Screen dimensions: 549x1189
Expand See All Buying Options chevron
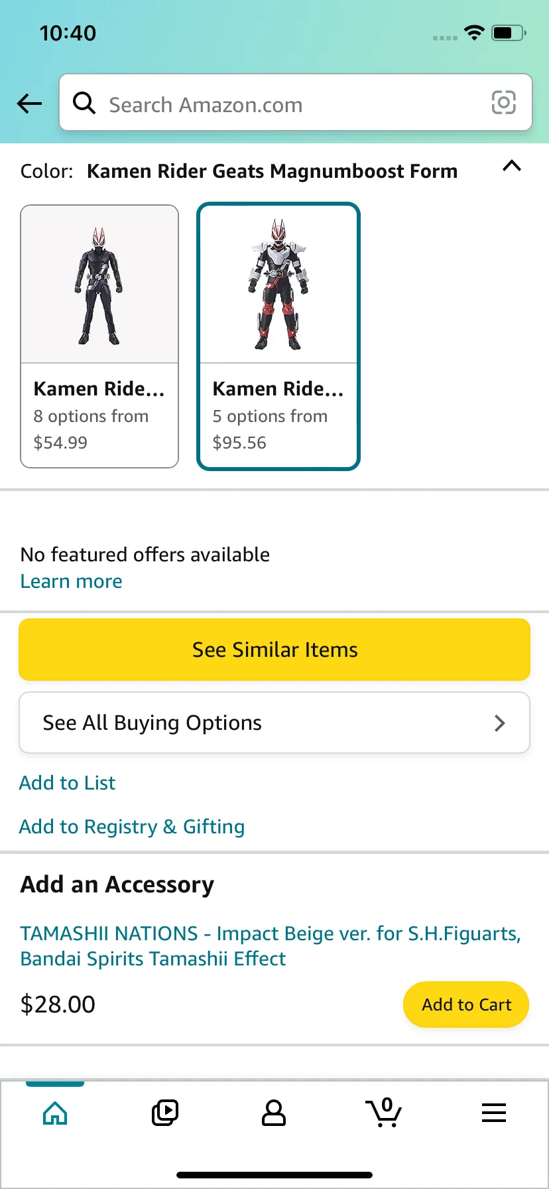500,723
